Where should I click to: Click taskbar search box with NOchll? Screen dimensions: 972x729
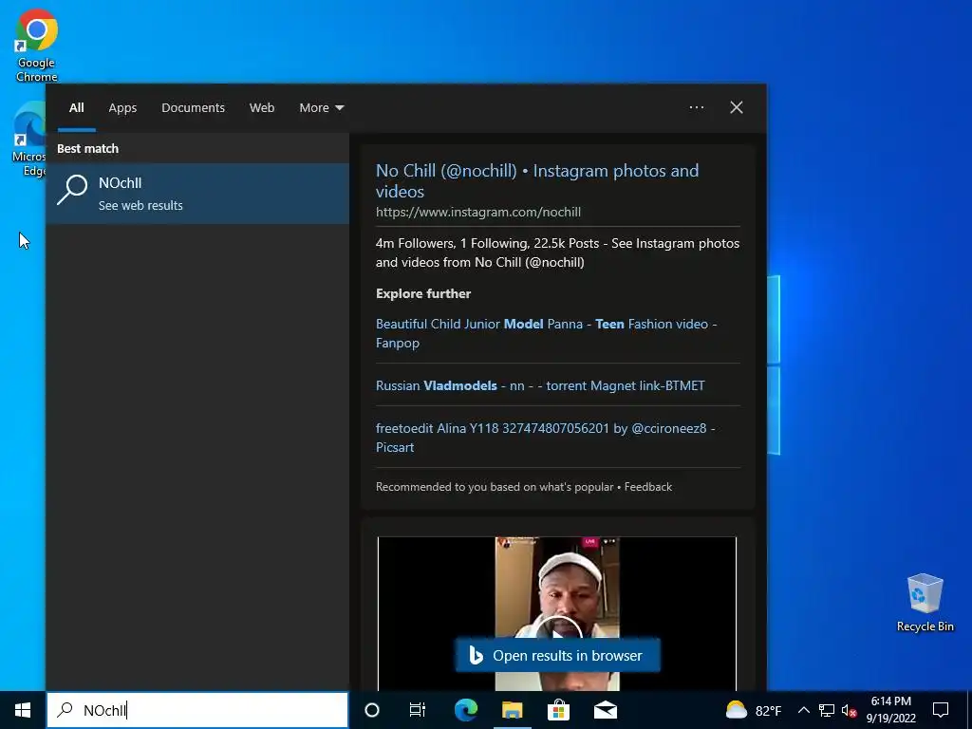[197, 710]
